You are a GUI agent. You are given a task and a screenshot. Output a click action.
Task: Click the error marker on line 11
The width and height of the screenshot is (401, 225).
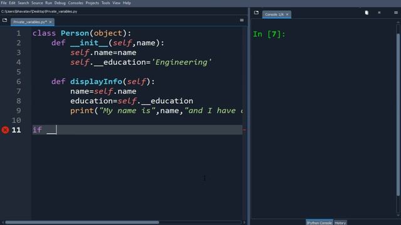[5, 130]
